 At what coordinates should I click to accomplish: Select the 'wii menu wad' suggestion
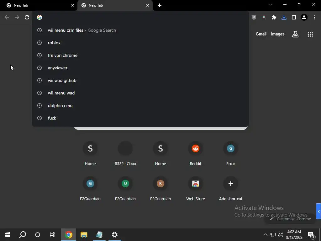(140, 93)
